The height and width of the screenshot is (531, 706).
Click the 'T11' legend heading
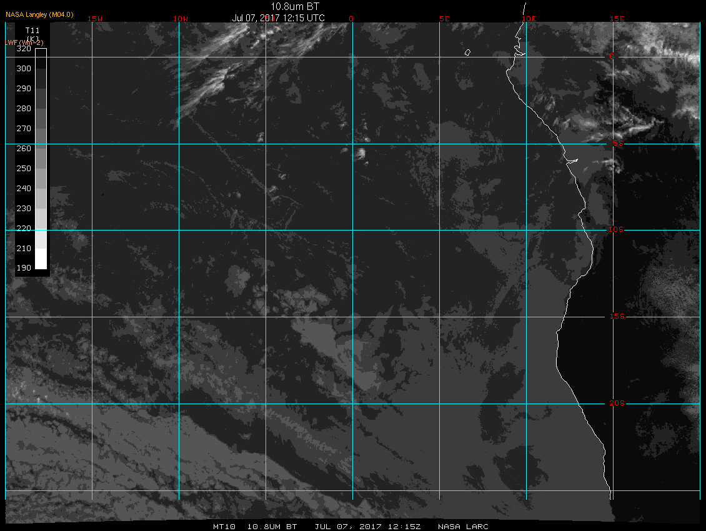coord(32,30)
